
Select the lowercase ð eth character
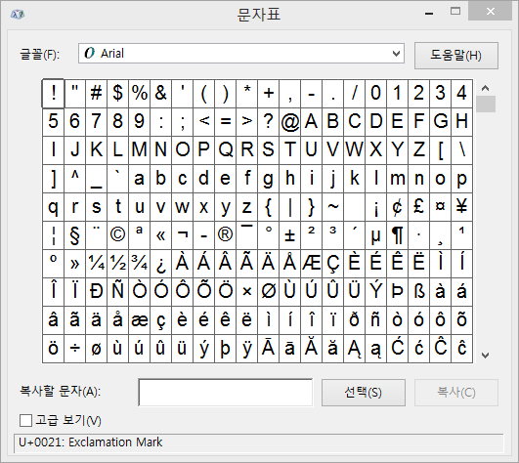354,320
